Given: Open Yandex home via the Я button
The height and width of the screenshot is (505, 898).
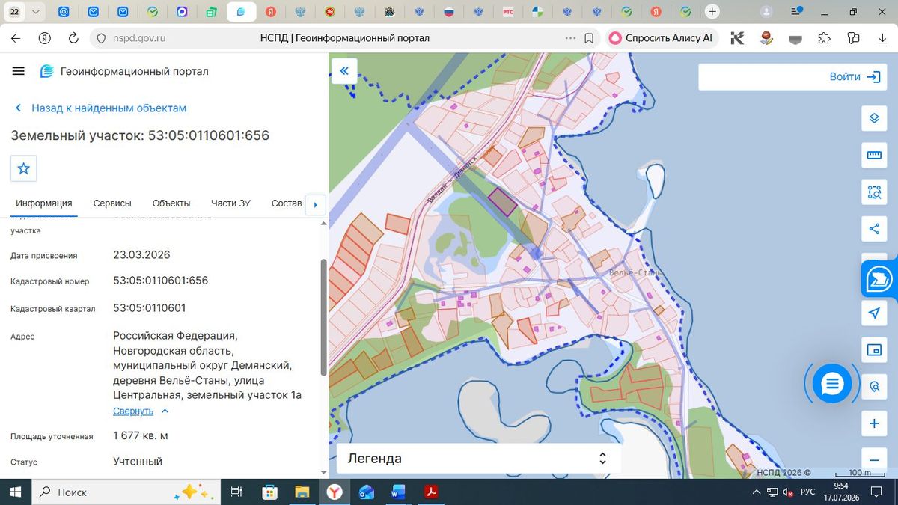Looking at the screenshot, I should pyautogui.click(x=45, y=38).
